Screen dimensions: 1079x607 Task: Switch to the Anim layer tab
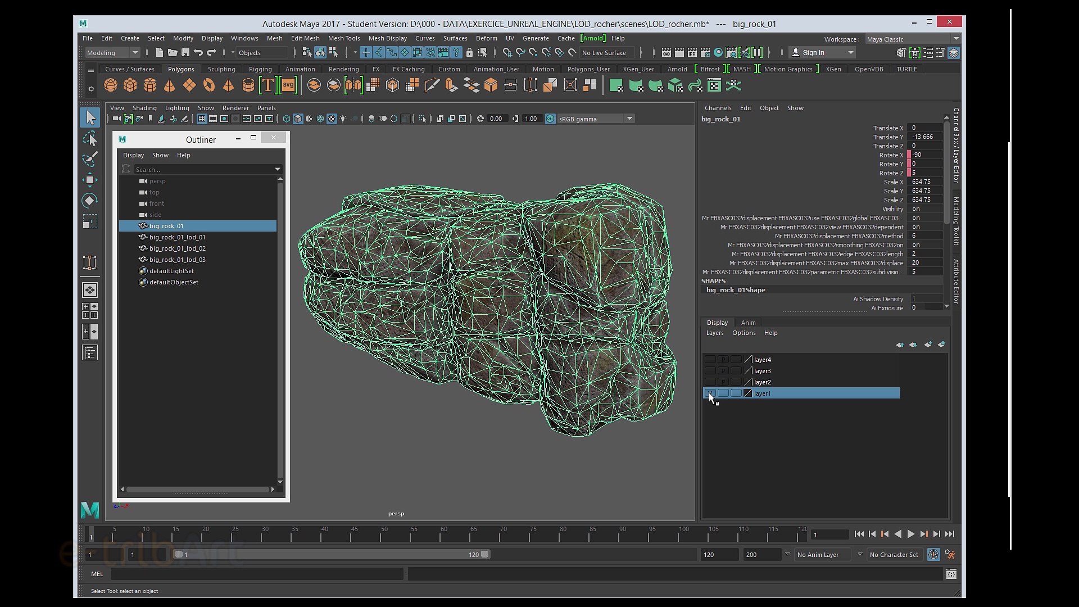748,323
